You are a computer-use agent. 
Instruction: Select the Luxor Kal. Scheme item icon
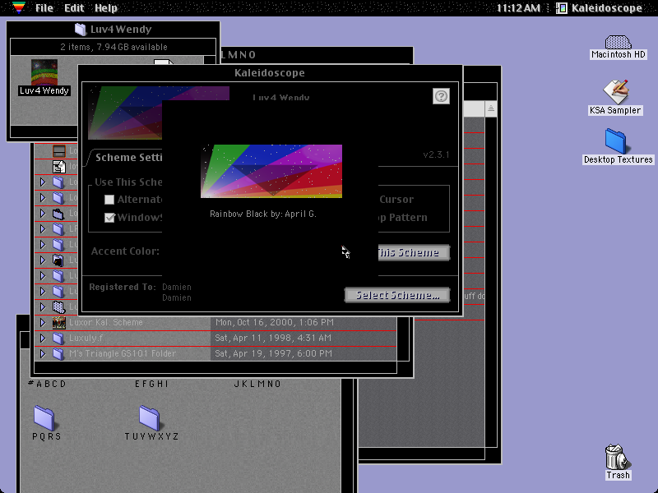tap(58, 322)
